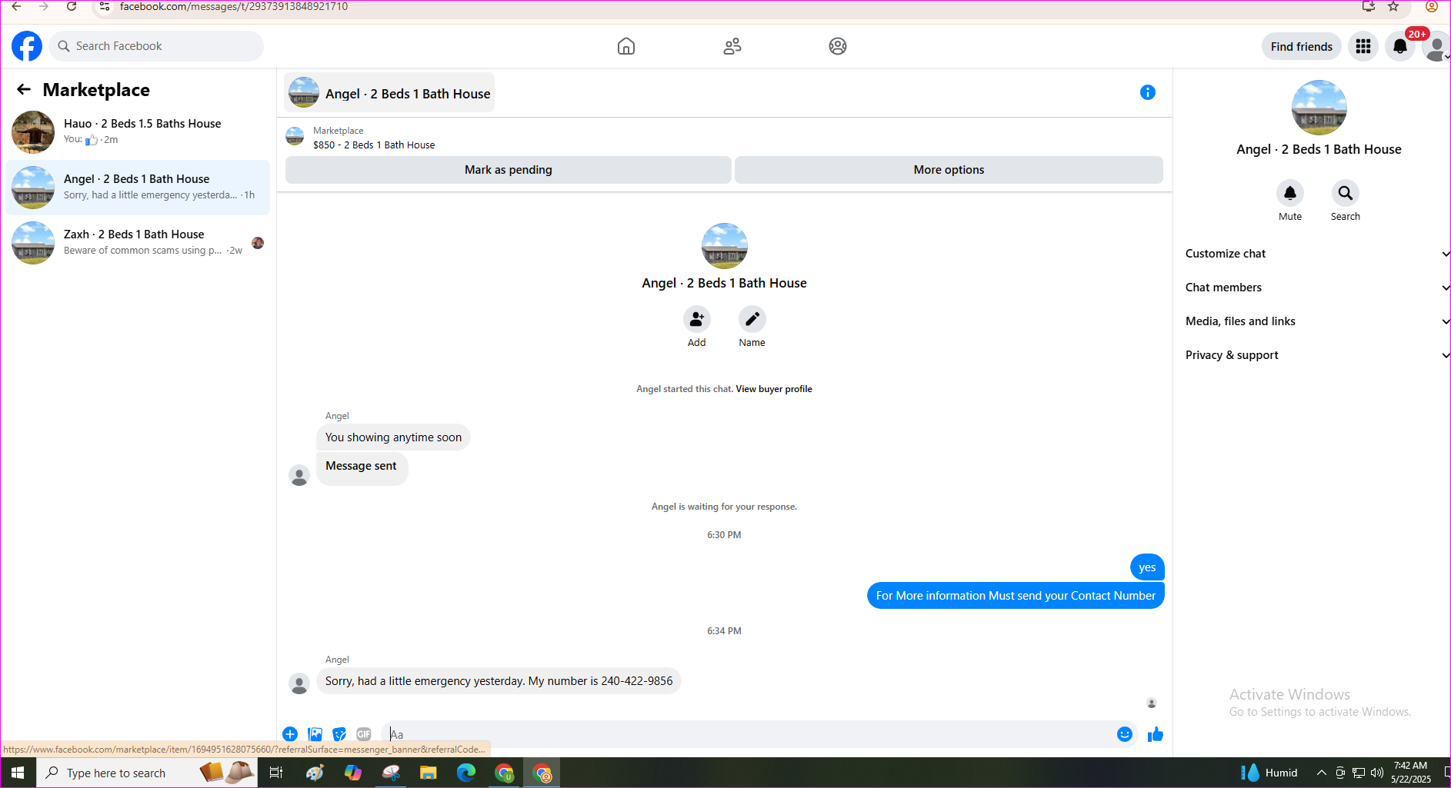Open Hauo 2 Beds 1.5 Baths conversation
This screenshot has height=788, width=1451.
(x=138, y=132)
